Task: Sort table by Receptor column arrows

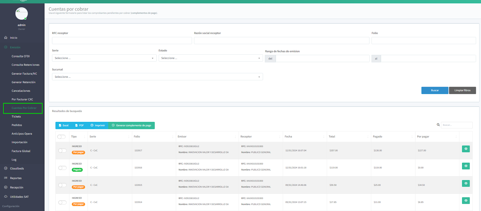Action: click(280, 137)
